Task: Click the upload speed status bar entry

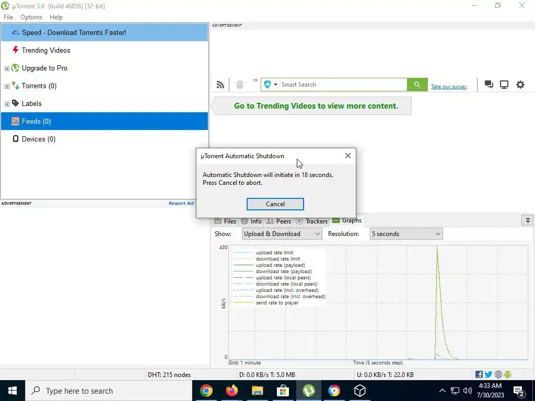Action: (x=385, y=375)
